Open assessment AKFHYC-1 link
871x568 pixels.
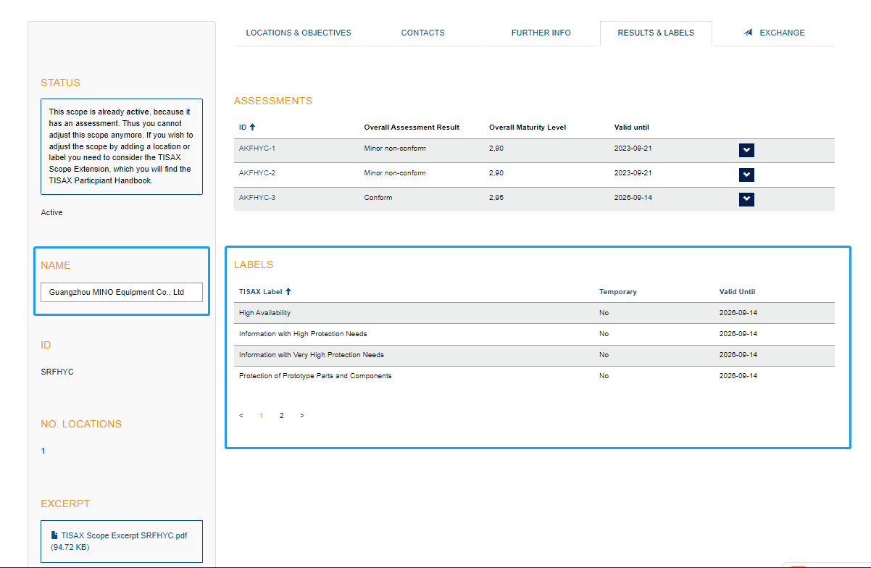[x=257, y=149]
